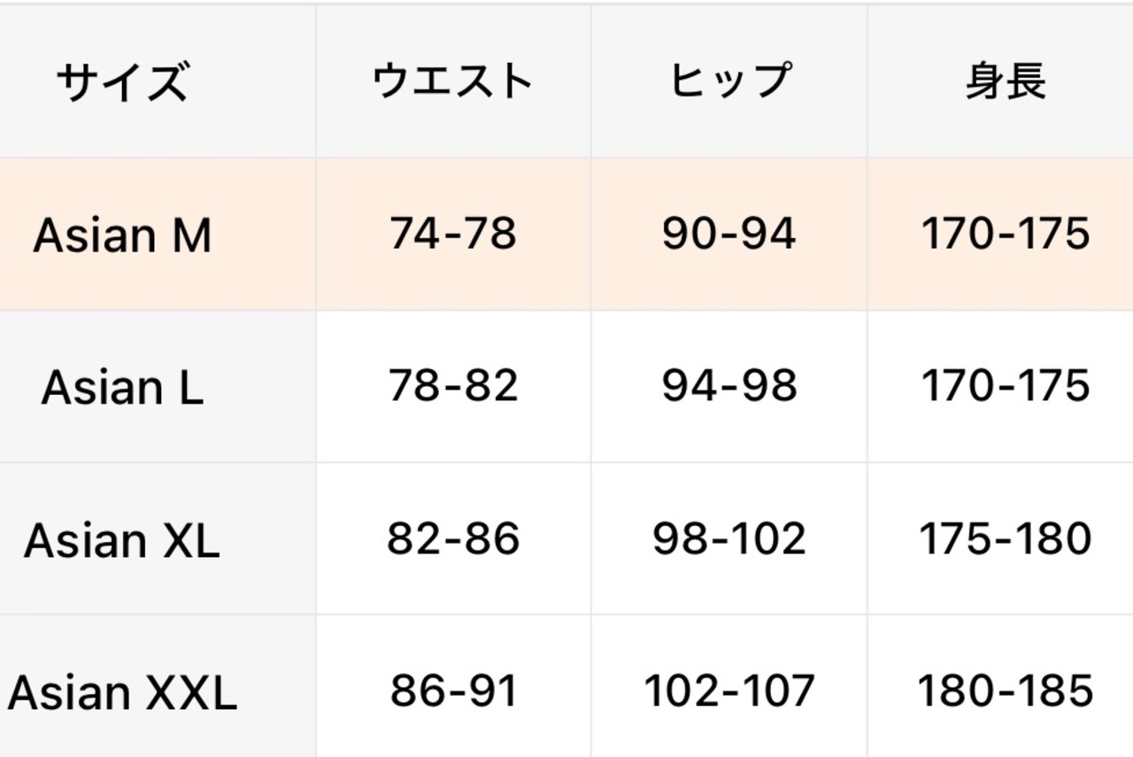Click the サイズ column header
1133x757 pixels.
pyautogui.click(x=122, y=82)
